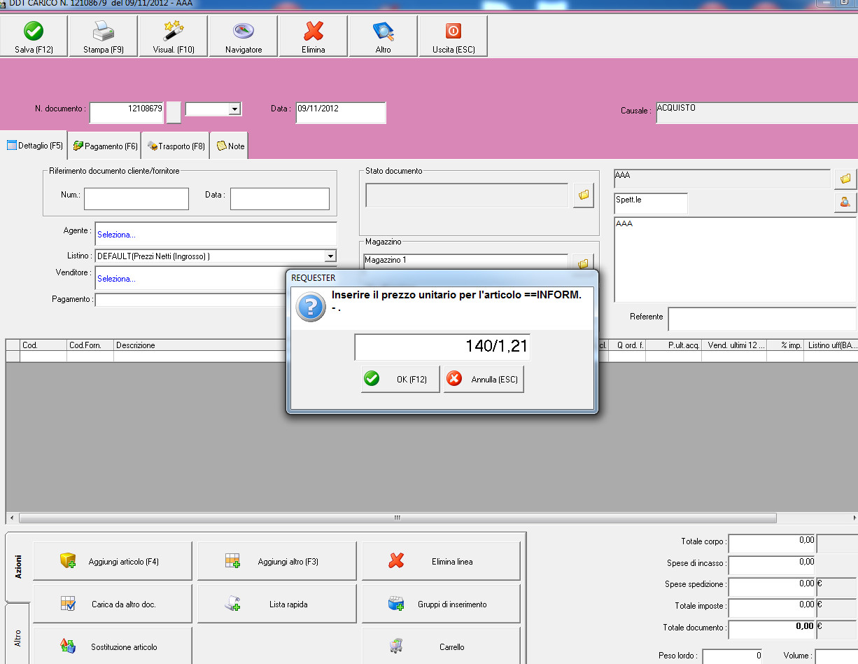The image size is (858, 664).
Task: Click the Totale documento field
Action: pyautogui.click(x=772, y=630)
